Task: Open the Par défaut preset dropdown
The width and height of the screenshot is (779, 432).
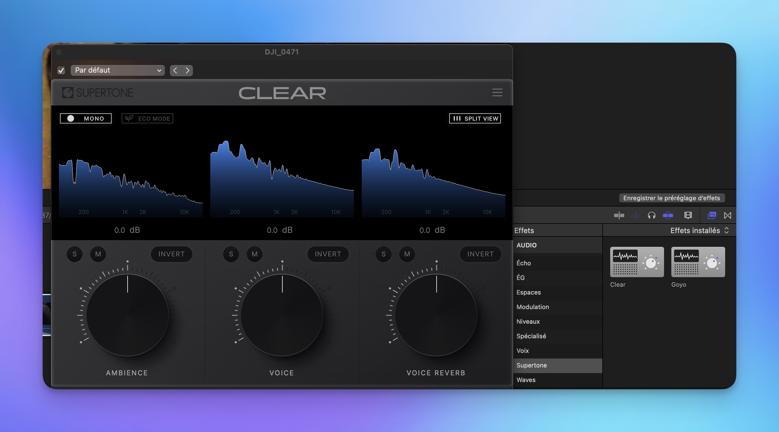Action: click(118, 70)
